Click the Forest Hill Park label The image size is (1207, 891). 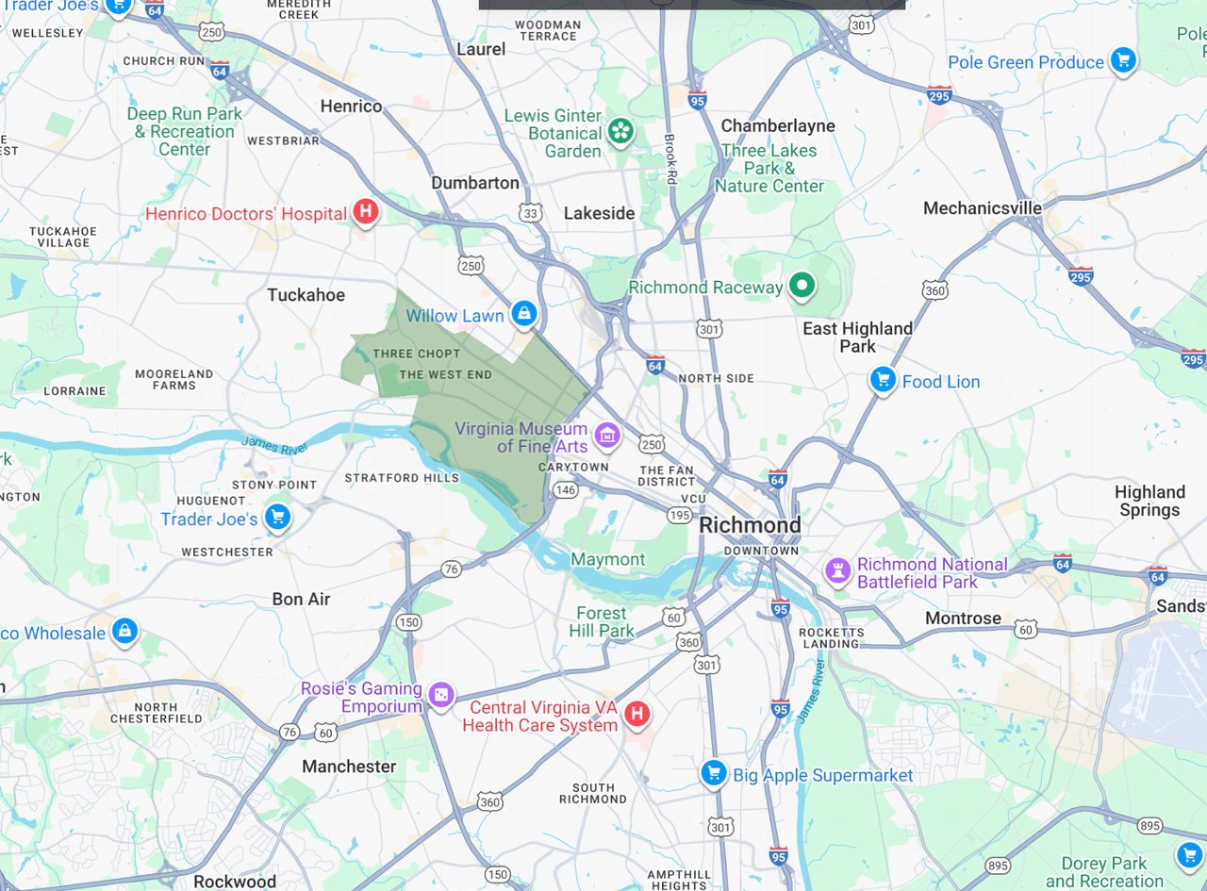tap(602, 621)
